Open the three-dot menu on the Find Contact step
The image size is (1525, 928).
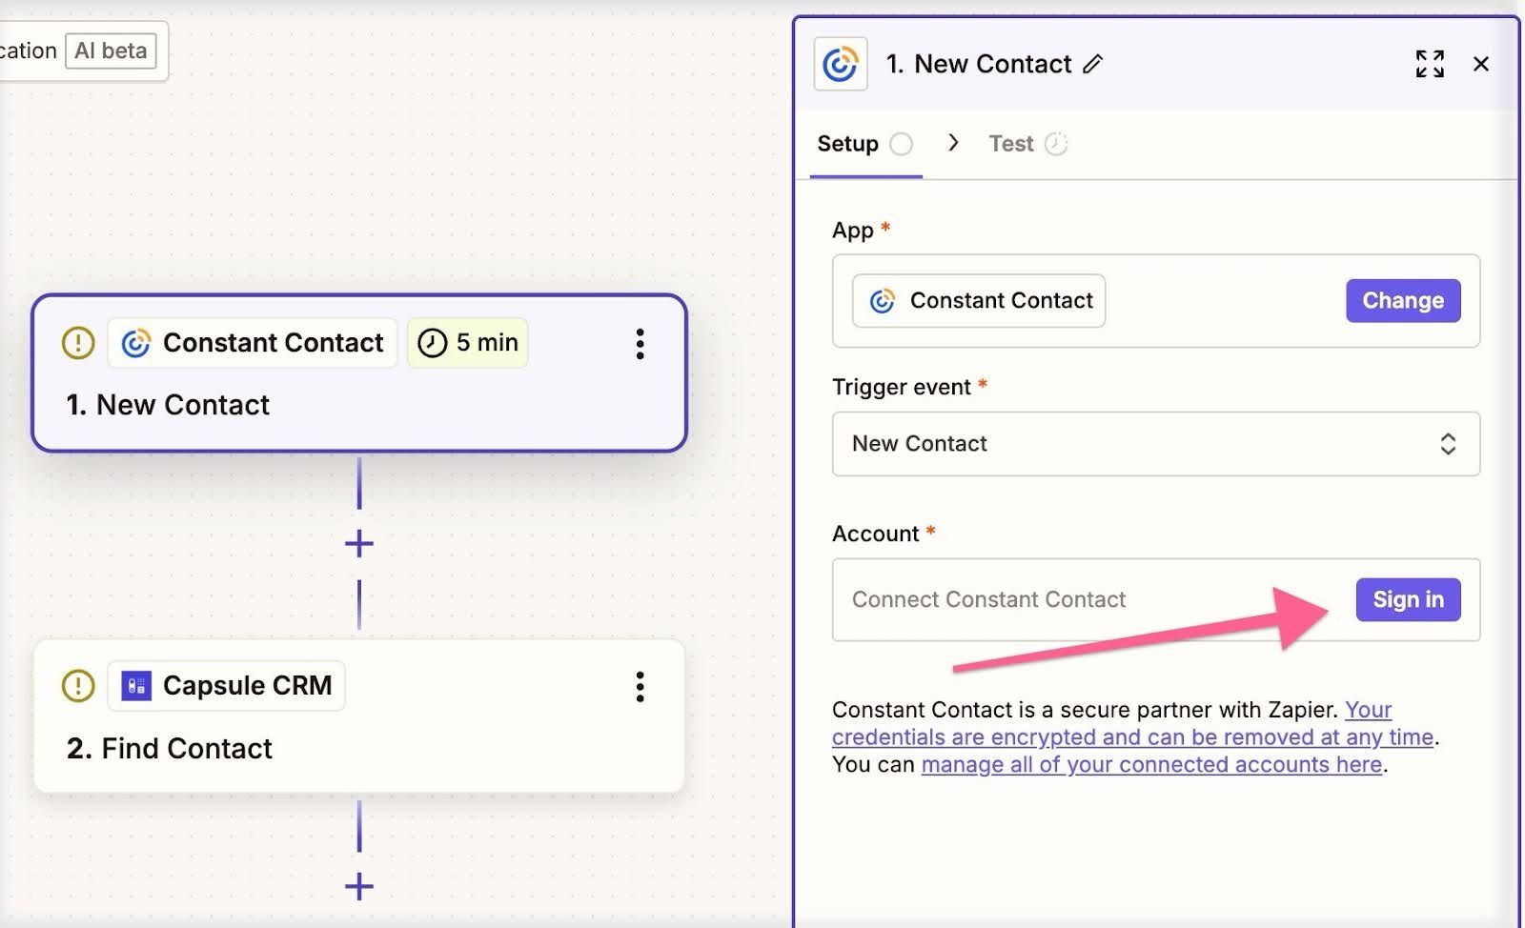[640, 687]
